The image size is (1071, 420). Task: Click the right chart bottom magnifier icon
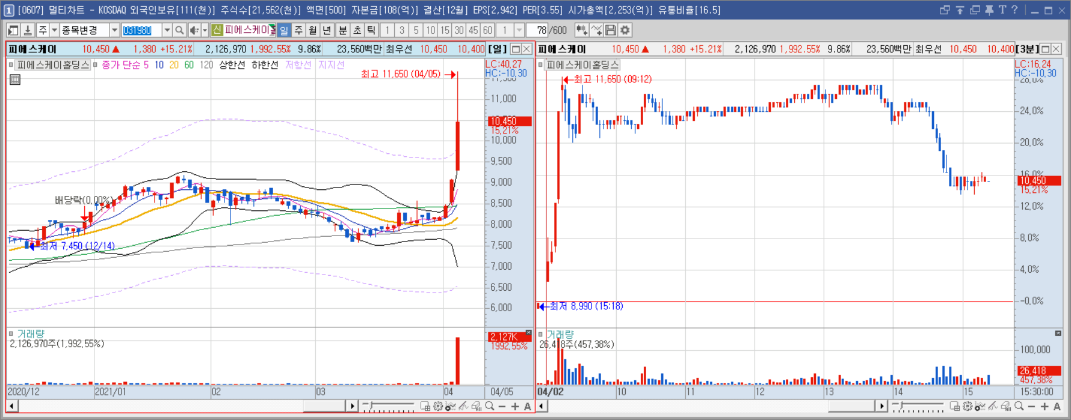click(1019, 407)
